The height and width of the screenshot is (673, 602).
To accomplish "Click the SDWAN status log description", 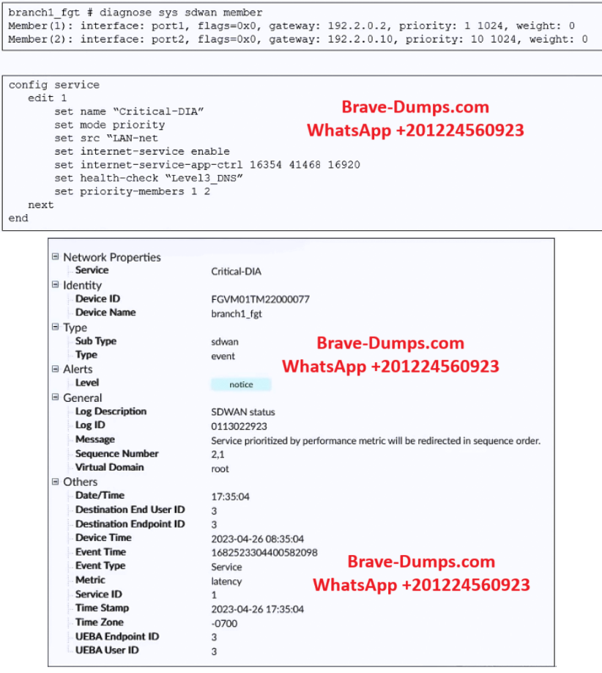I will [x=243, y=412].
